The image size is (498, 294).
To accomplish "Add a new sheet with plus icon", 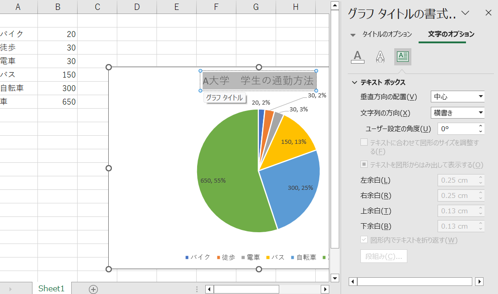I will 93,289.
